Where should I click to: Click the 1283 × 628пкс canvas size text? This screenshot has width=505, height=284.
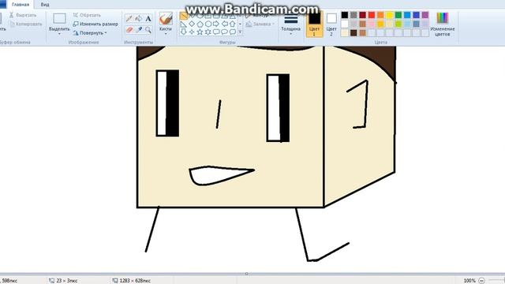tap(135, 281)
